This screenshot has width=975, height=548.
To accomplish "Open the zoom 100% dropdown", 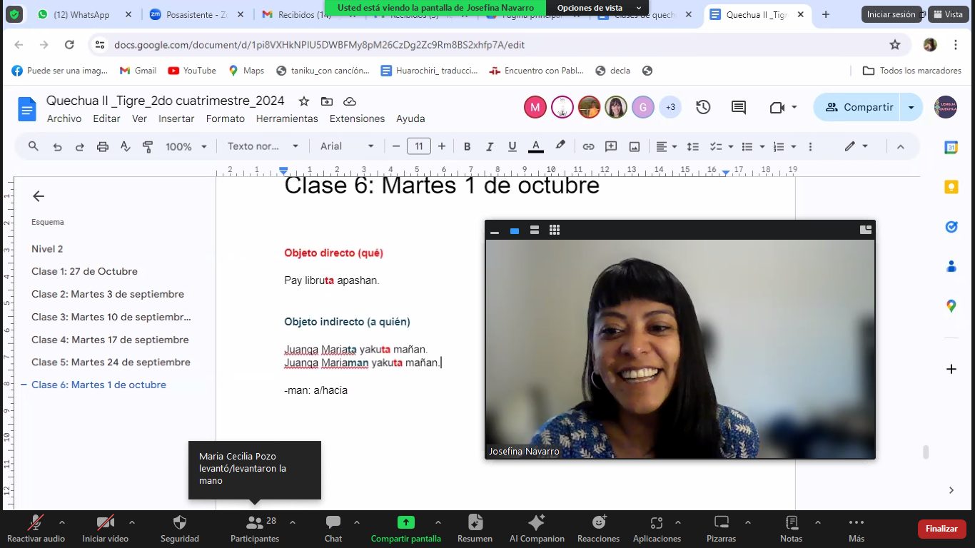I will 186,146.
